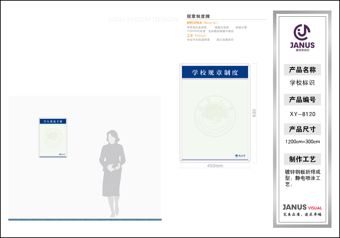Click the 产品编号 label
The height and width of the screenshot is (238, 340).
302,100
